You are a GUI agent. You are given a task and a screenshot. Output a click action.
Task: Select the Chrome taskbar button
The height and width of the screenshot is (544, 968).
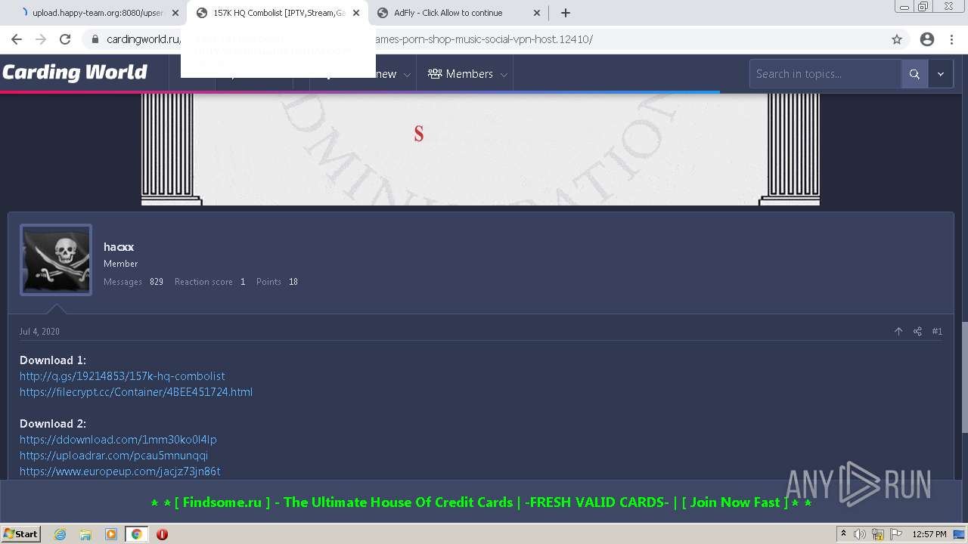tap(136, 533)
